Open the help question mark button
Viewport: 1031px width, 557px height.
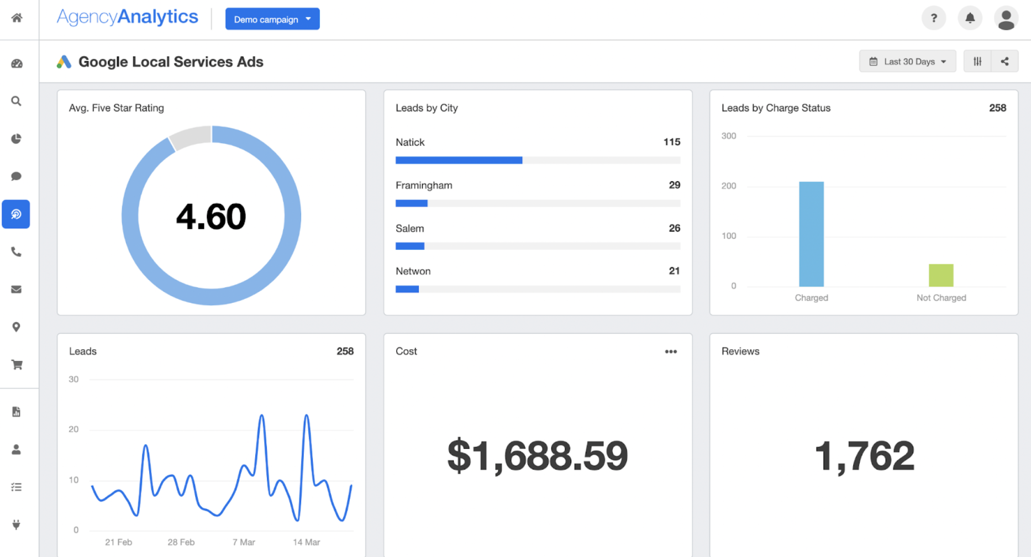click(934, 18)
